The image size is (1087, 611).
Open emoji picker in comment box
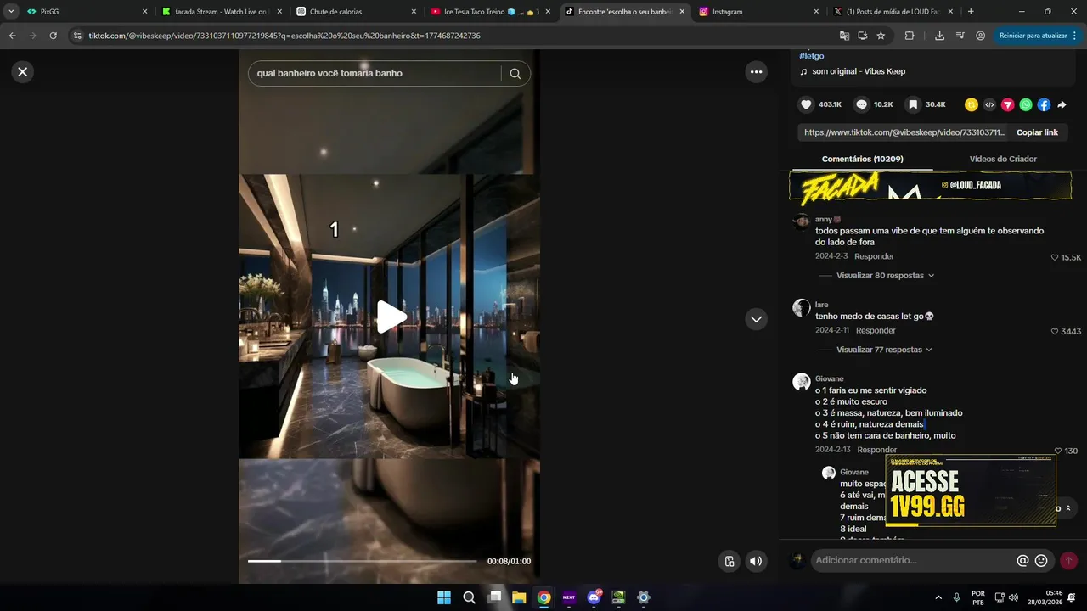(1041, 561)
